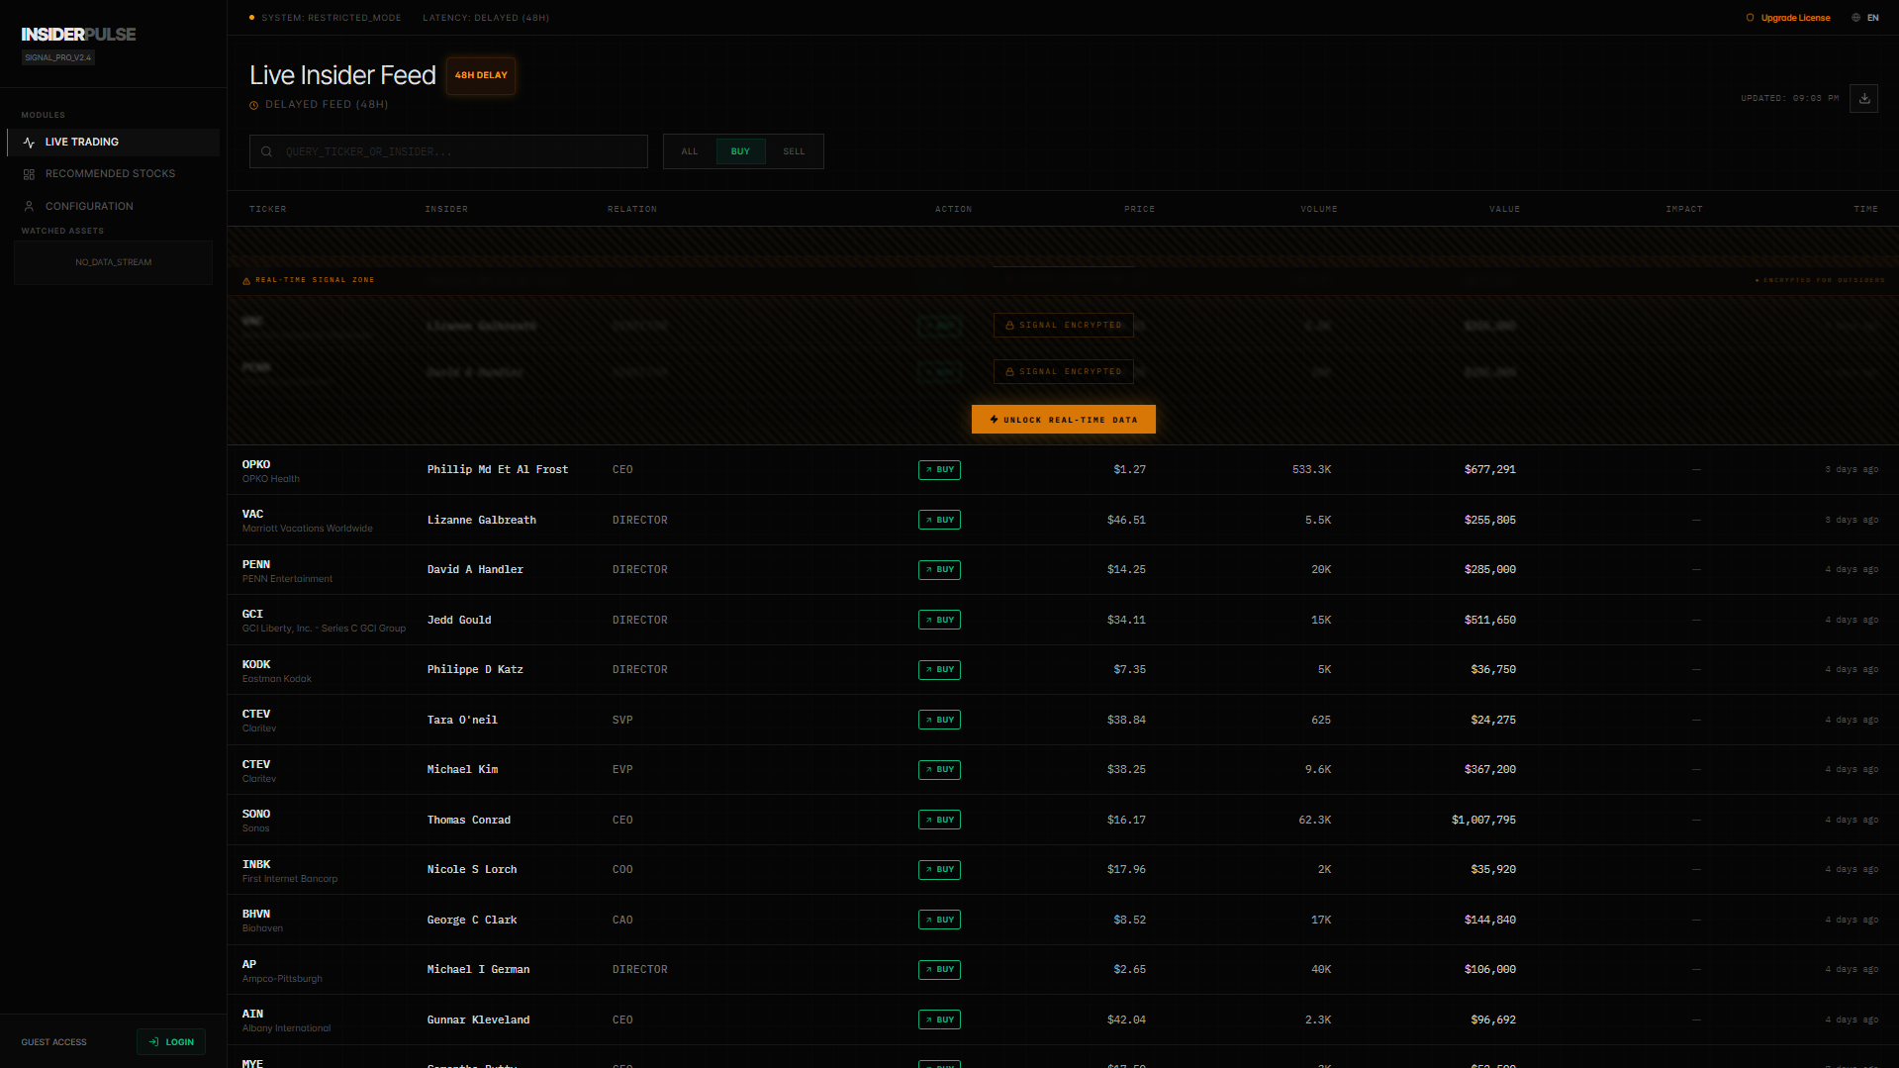Click the Login button

click(171, 1042)
